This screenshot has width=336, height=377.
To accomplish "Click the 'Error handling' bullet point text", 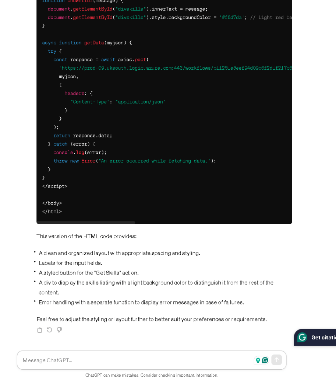I will 141,303.
